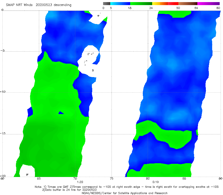Image resolution: width=223 pixels, height=195 pixels.
Task: Click the longitude axis label '90'
Action: (221, 178)
